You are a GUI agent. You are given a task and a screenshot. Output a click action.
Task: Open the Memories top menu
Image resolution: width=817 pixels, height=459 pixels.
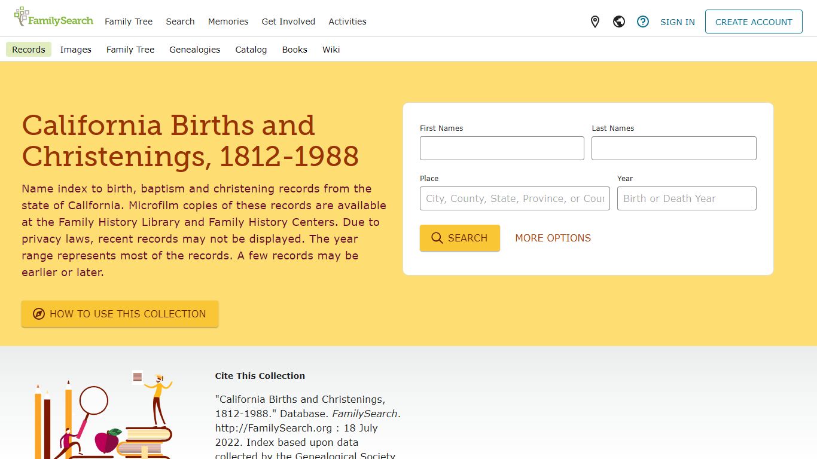point(228,22)
